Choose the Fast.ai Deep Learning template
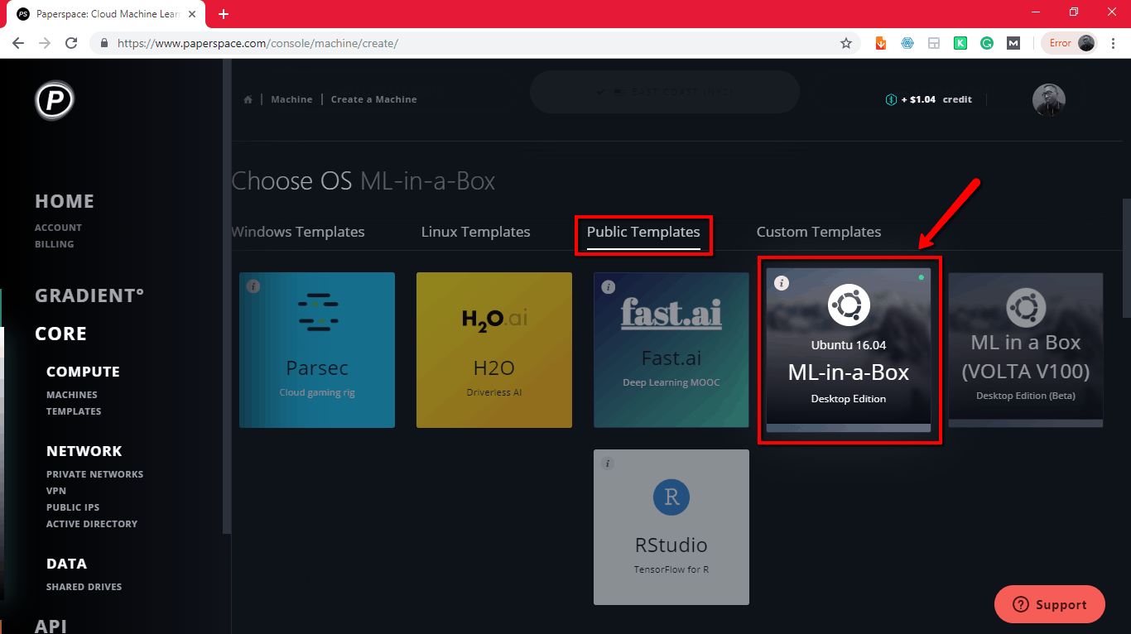The image size is (1131, 634). (x=671, y=350)
